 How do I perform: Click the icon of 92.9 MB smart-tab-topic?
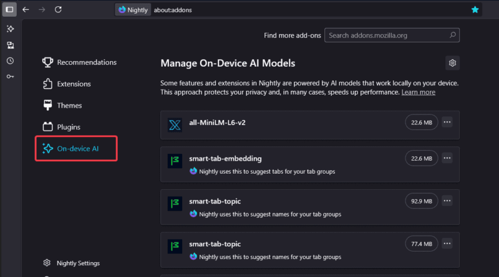pos(175,204)
